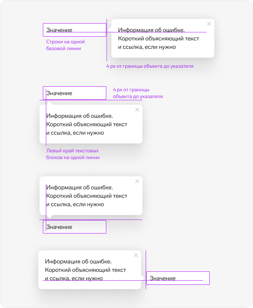Screen dimensions: 253x308
Task: Click error text in the tooltip below the field
Action: click(87, 125)
